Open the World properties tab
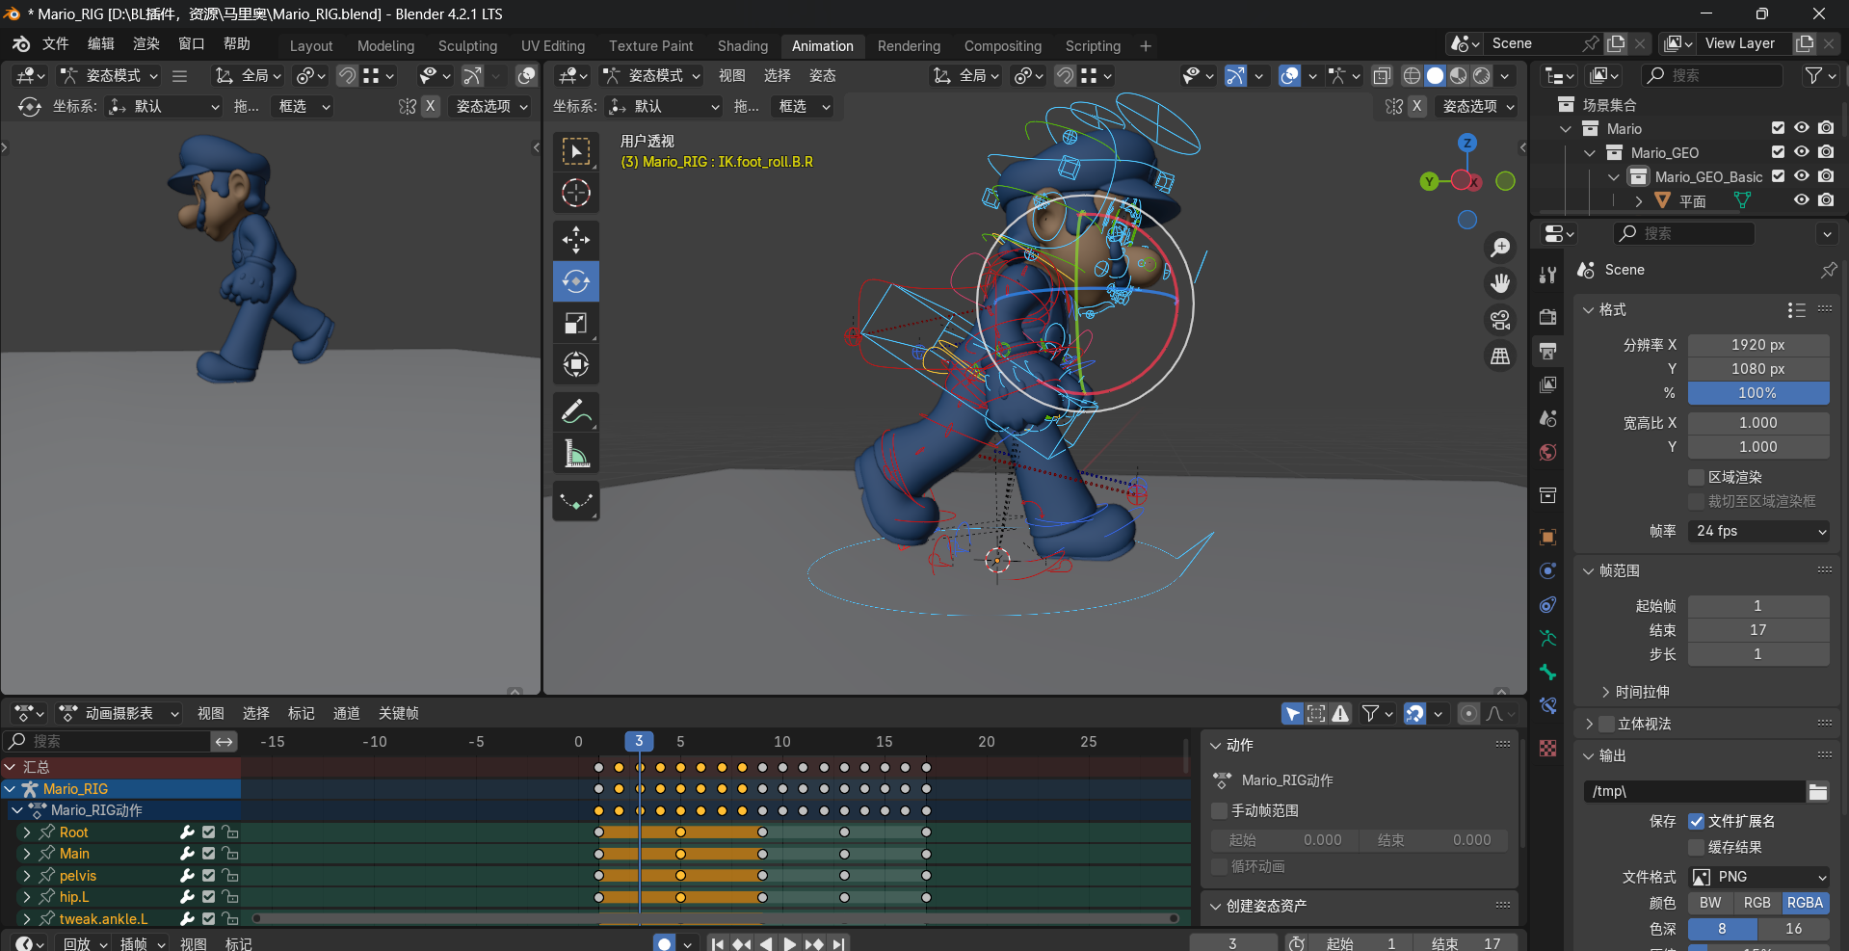Image resolution: width=1849 pixels, height=951 pixels. pyautogui.click(x=1548, y=452)
